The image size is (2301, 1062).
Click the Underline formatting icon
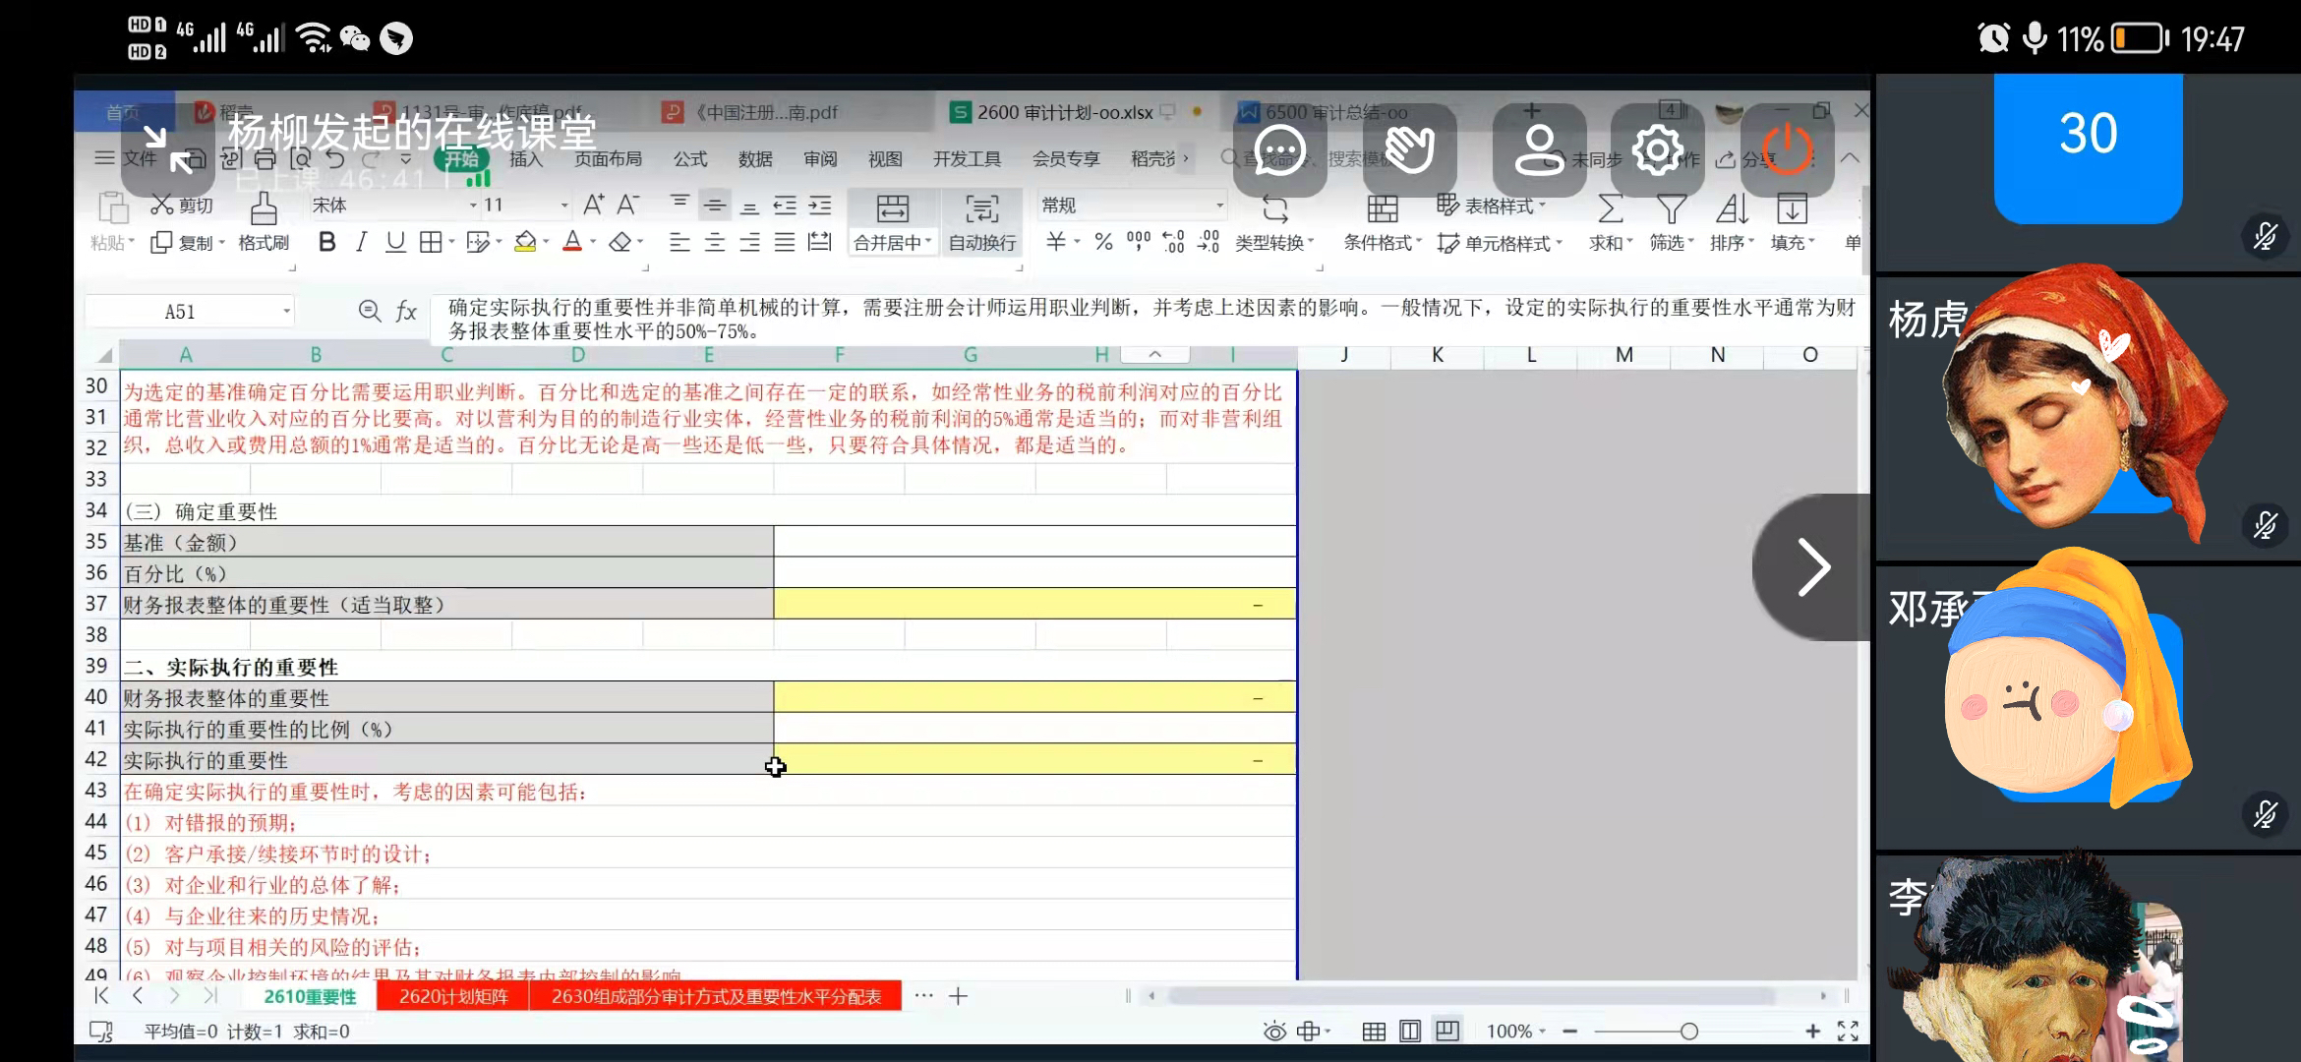click(x=395, y=242)
